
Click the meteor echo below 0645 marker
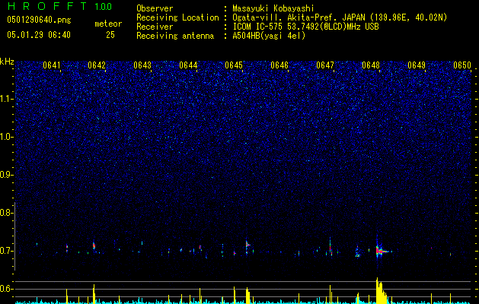click(247, 245)
